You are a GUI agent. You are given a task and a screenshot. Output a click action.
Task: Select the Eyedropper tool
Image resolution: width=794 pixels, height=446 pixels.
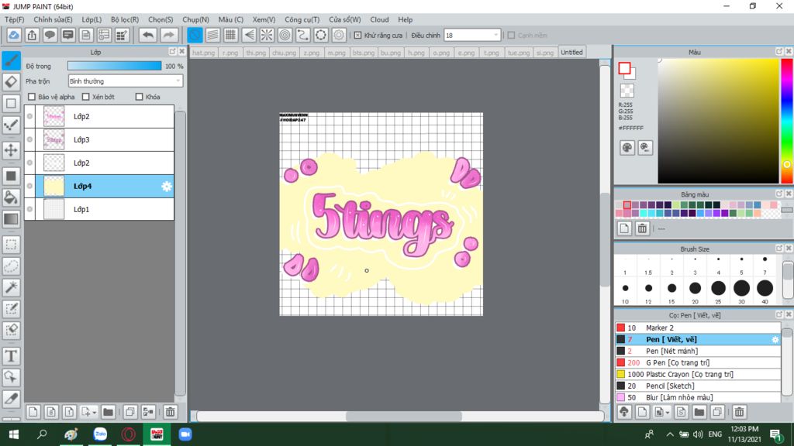tap(11, 399)
